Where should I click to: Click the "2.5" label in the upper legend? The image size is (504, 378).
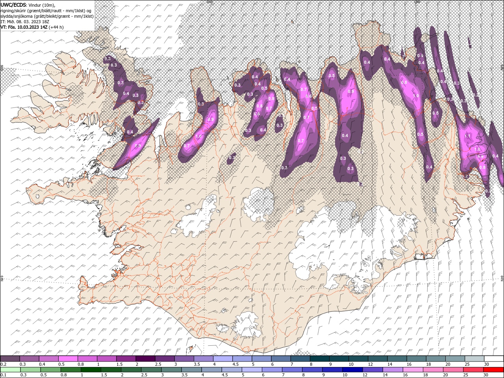tap(158, 364)
